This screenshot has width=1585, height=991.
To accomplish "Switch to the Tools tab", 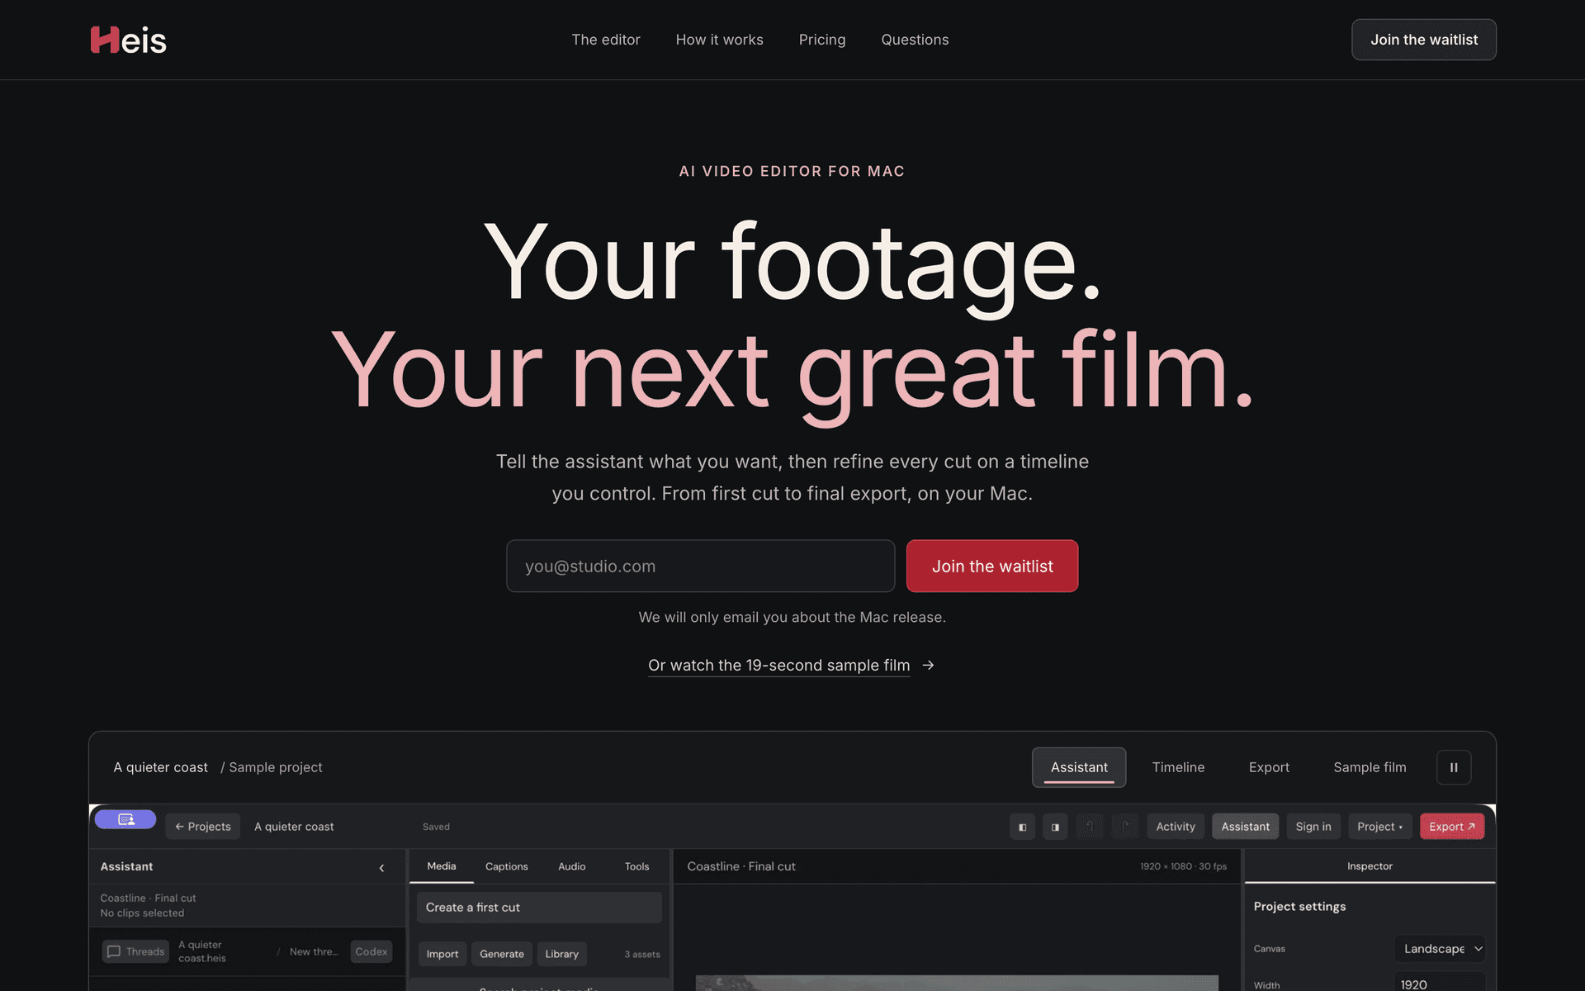I will click(636, 866).
